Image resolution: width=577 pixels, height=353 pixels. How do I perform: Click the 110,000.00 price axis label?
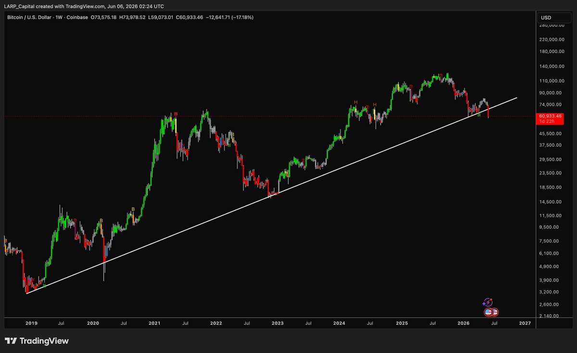coord(553,80)
